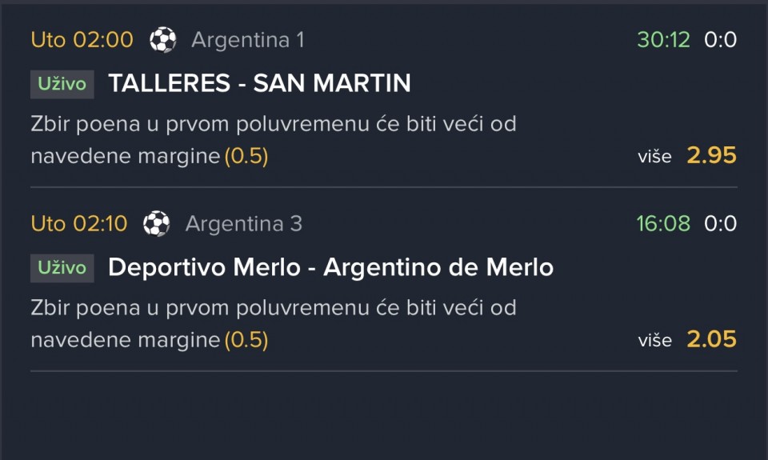Image resolution: width=768 pixels, height=460 pixels.
Task: Click the 30:12 live match timer
Action: pos(664,40)
